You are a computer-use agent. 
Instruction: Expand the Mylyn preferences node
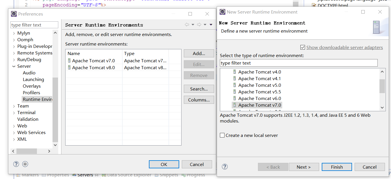tap(14, 33)
